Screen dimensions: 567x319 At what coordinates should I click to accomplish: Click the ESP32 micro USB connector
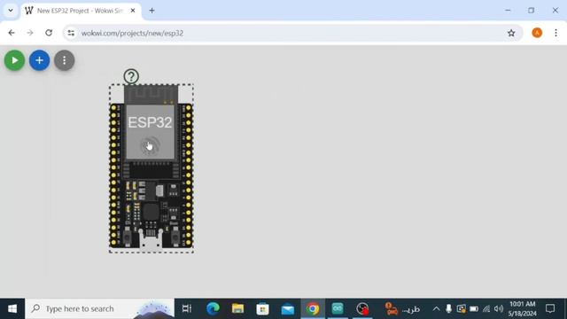click(x=151, y=240)
